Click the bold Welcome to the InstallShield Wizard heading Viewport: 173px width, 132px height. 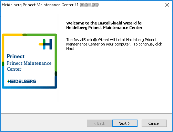click(x=105, y=25)
